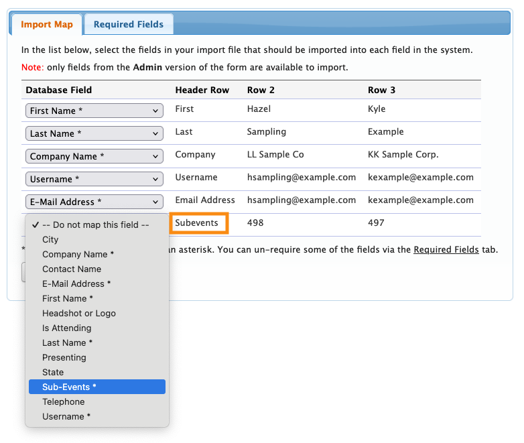The image size is (524, 443).
Task: Choose State from the field list
Action: pyautogui.click(x=53, y=372)
